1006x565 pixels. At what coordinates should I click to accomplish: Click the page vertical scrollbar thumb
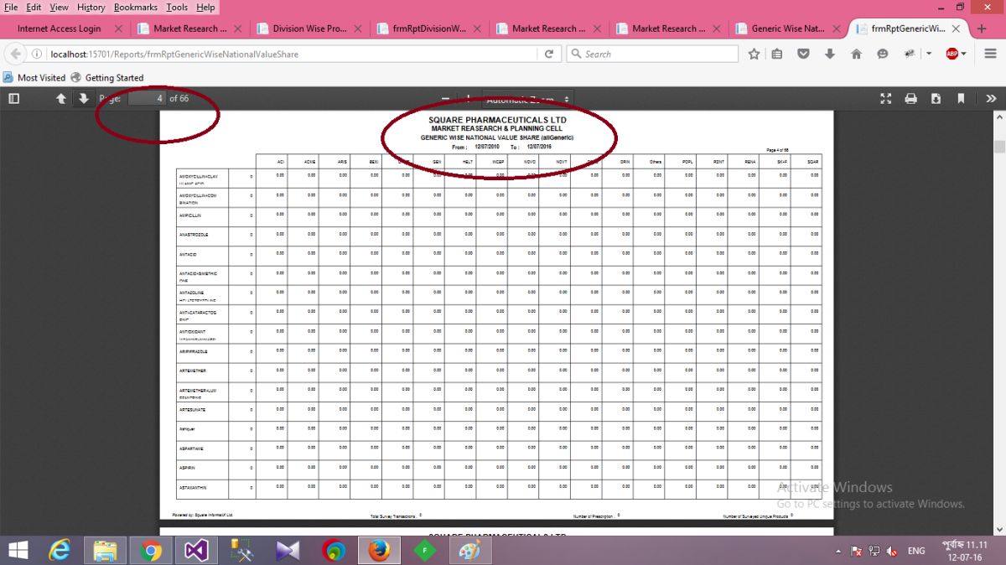tap(998, 146)
